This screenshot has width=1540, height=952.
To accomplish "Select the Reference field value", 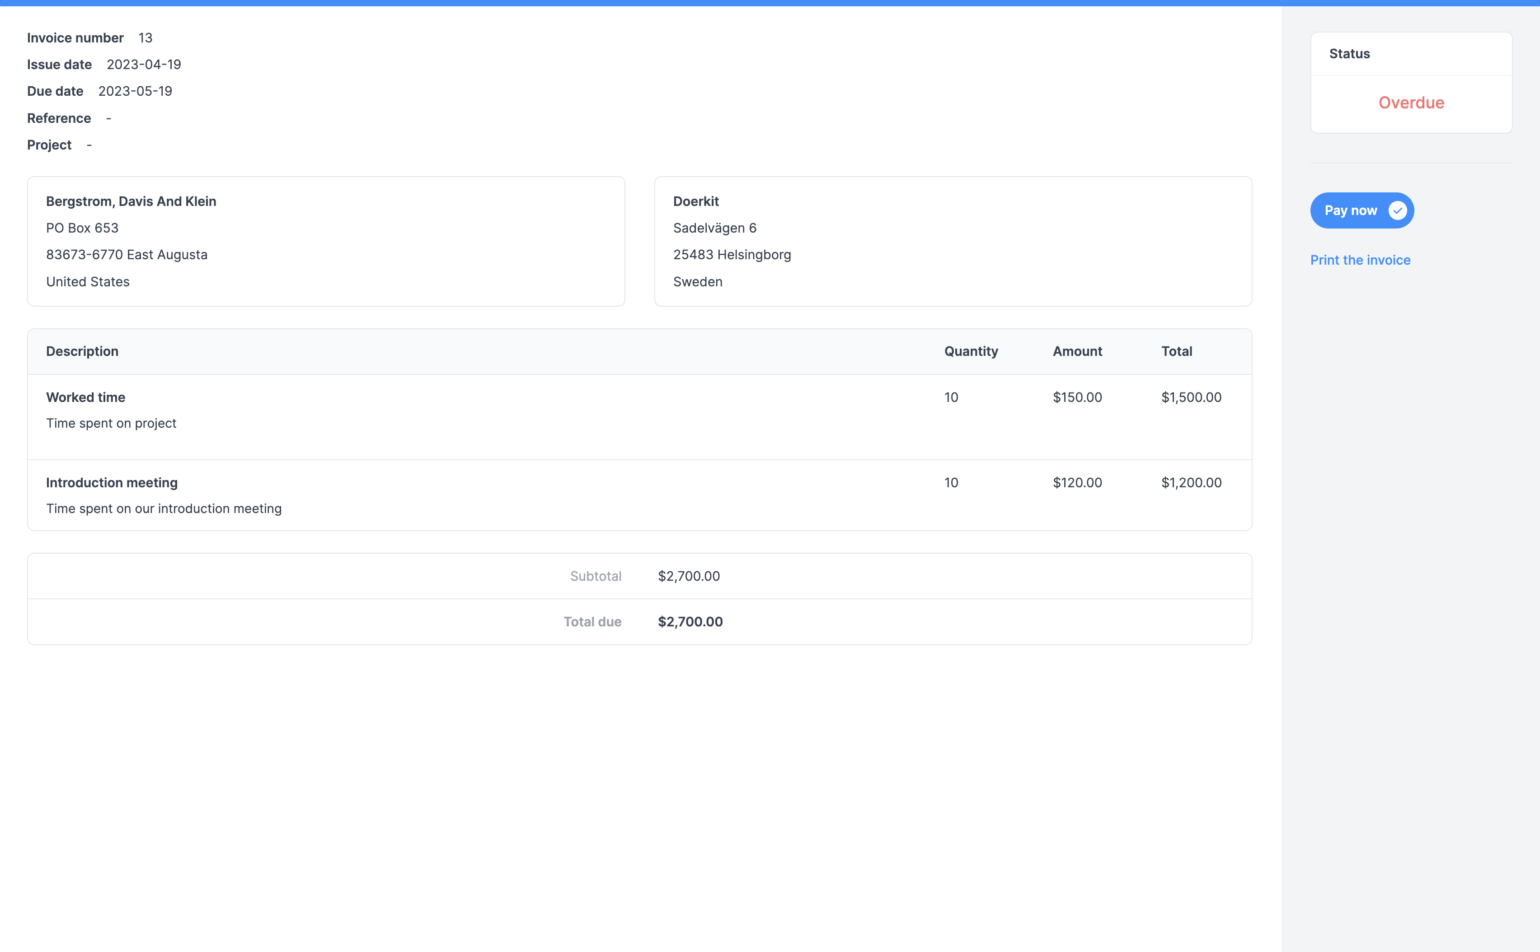I will pos(108,118).
